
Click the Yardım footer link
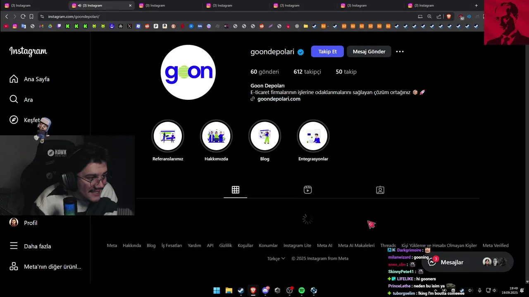(x=194, y=245)
